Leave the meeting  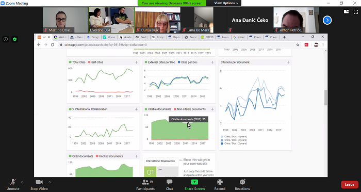click(x=350, y=185)
